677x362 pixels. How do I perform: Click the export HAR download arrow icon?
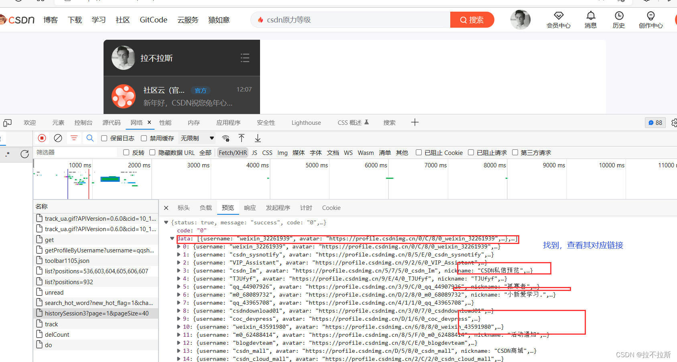[x=258, y=138]
